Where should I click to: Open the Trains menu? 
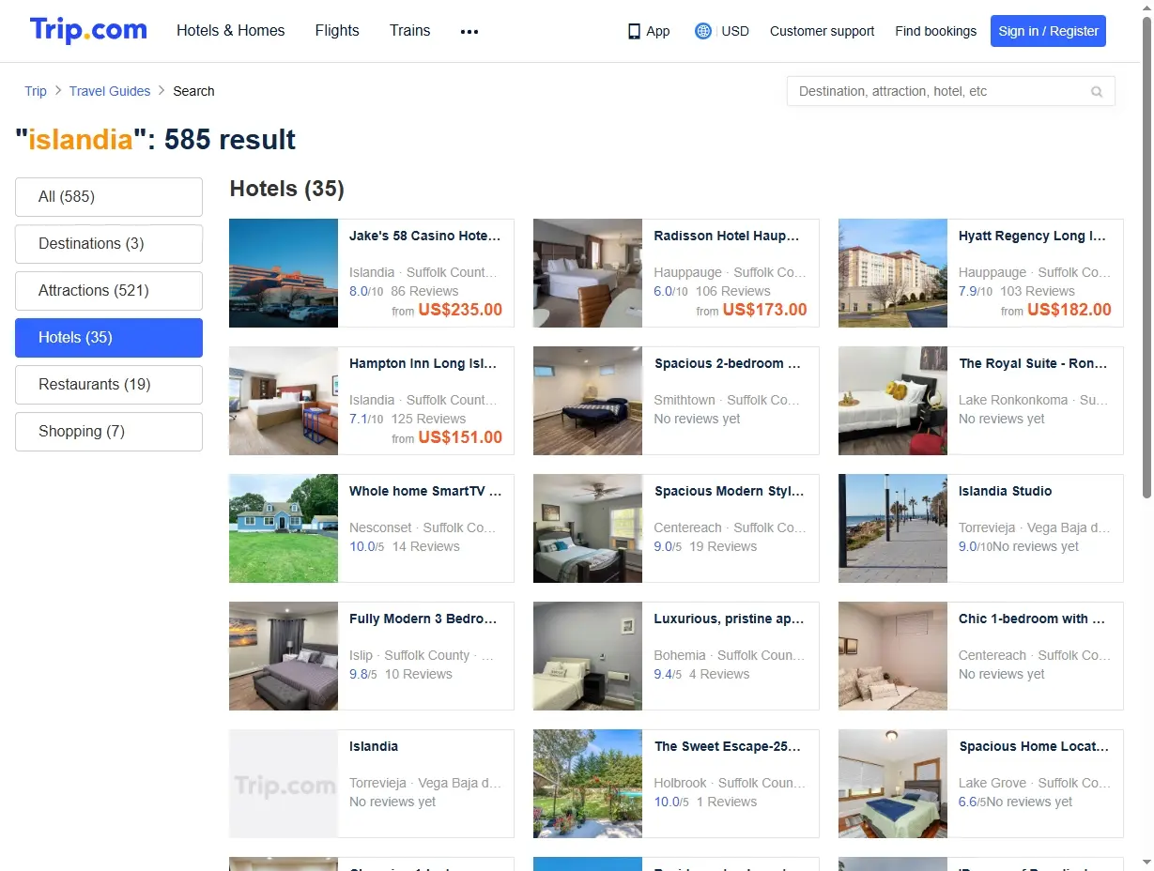point(410,30)
